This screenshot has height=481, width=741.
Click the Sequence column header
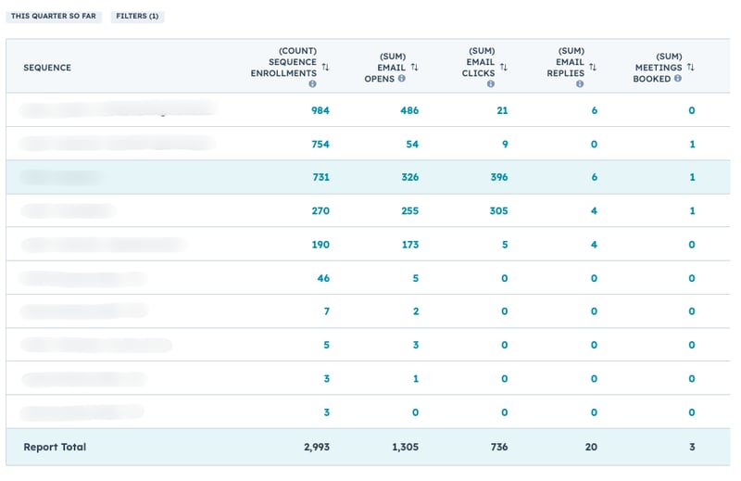tap(47, 68)
